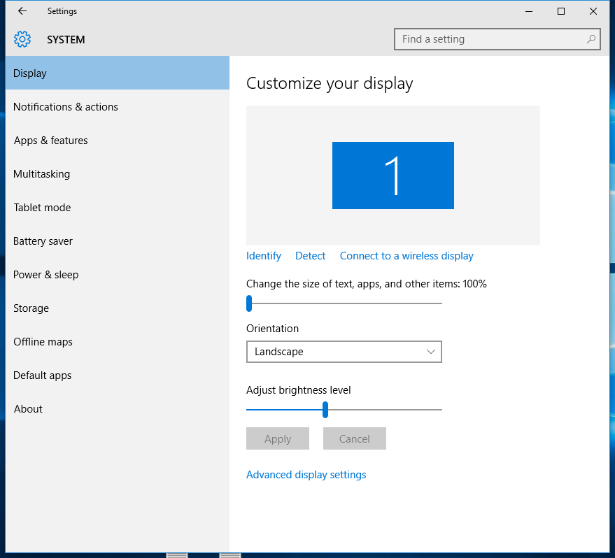Open the Multitasking section
The image size is (615, 558).
coord(42,174)
